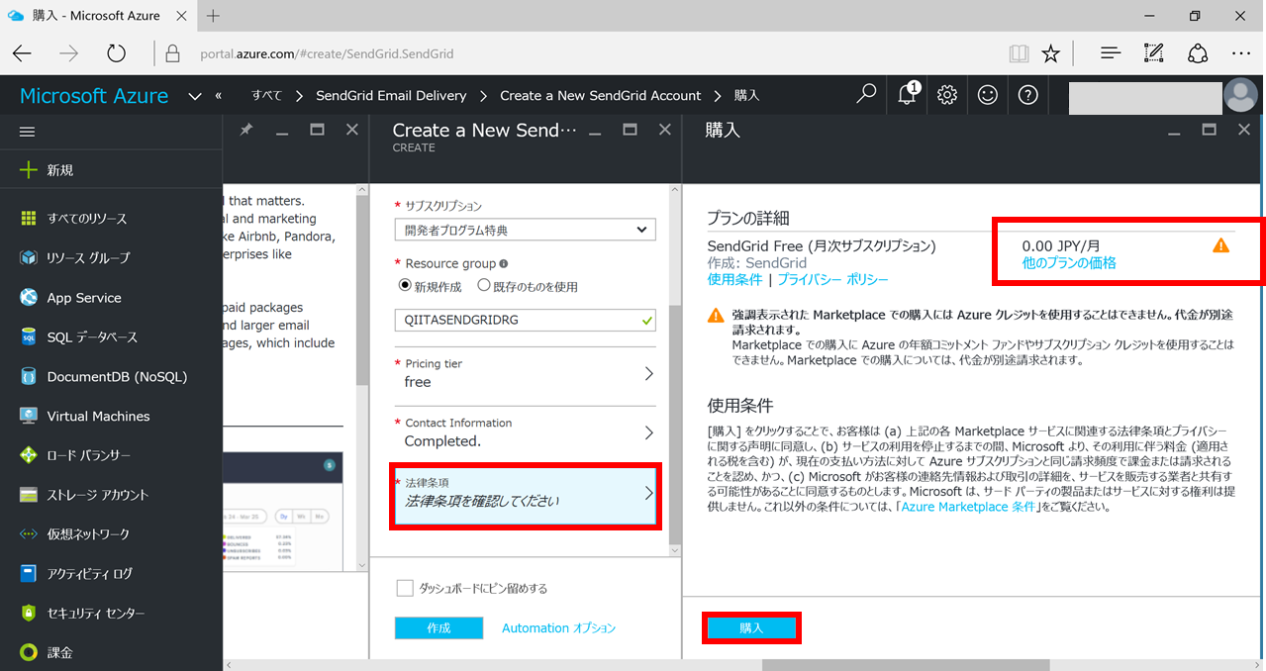Screen dimensions: 1266x671
Task: Toggle the hamburger sidebar menu
Action: pos(28,132)
